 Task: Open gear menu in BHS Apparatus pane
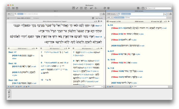coord(69,48)
